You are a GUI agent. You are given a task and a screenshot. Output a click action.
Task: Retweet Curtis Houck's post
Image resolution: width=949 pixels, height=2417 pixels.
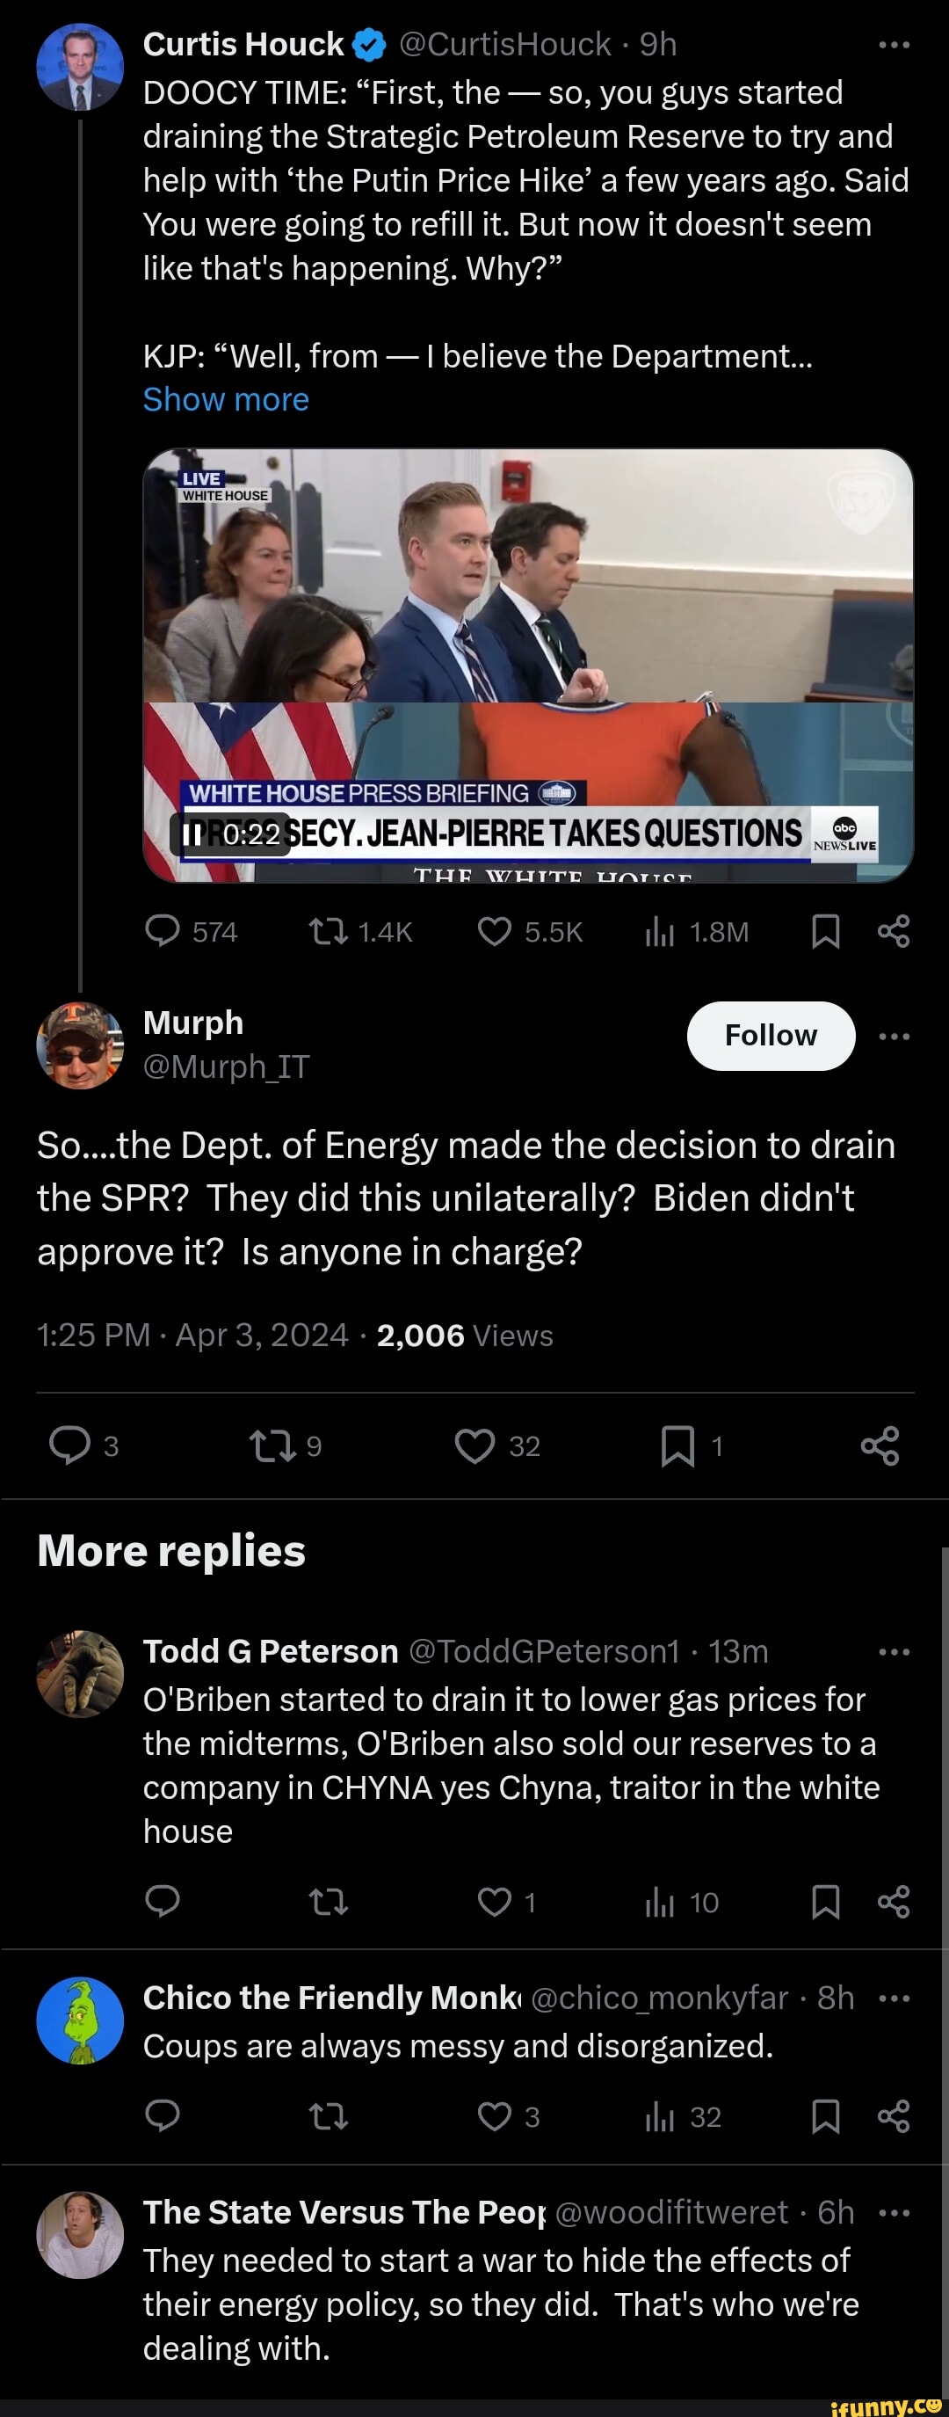tap(329, 931)
